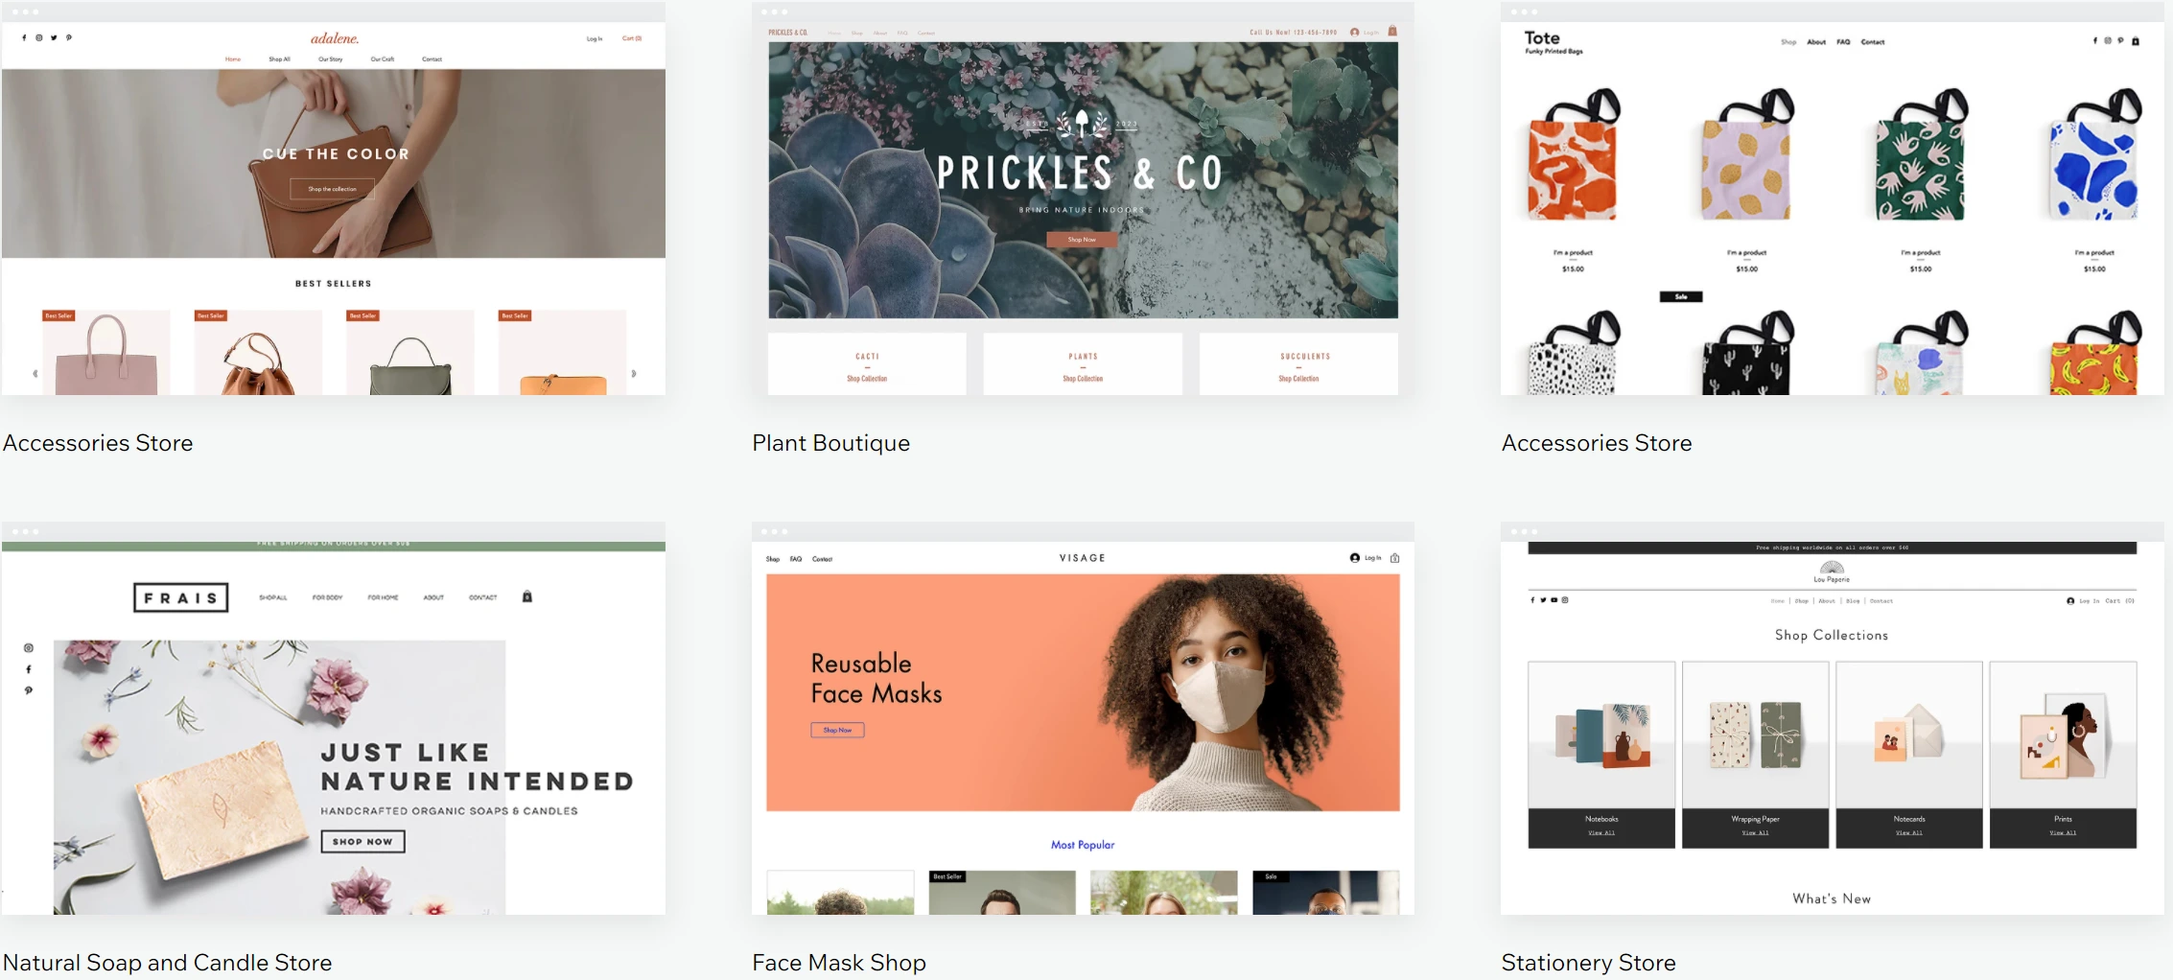
Task: Click the cart bag icon in VISAGE header
Action: [1394, 558]
